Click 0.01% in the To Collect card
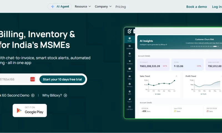This screenshot has width=222, height=133. pyautogui.click(x=165, y=66)
